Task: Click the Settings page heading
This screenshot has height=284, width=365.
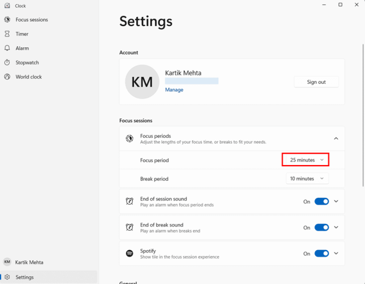Action: pos(146,21)
